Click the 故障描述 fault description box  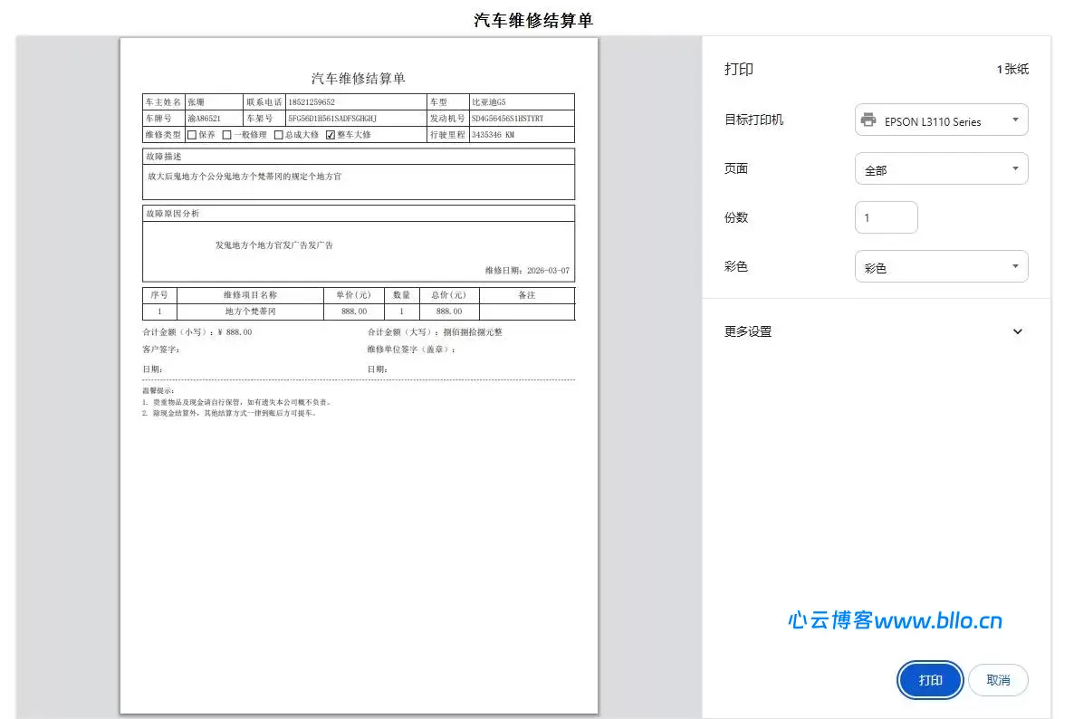(358, 177)
